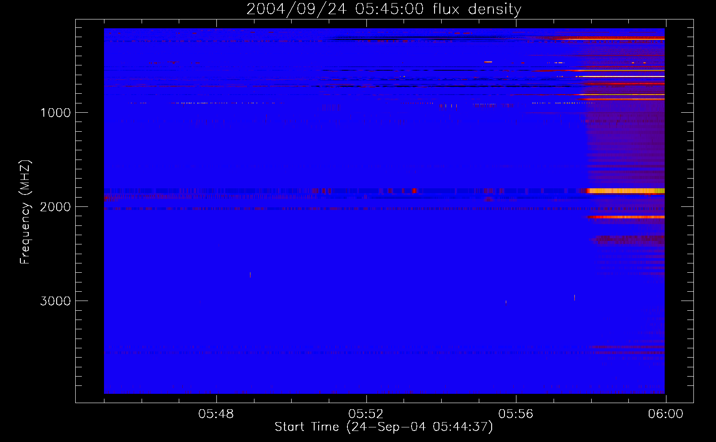Viewport: 716px width, 442px height.
Task: Click the red-orange emission band just below 2000 MHz
Action: point(625,217)
